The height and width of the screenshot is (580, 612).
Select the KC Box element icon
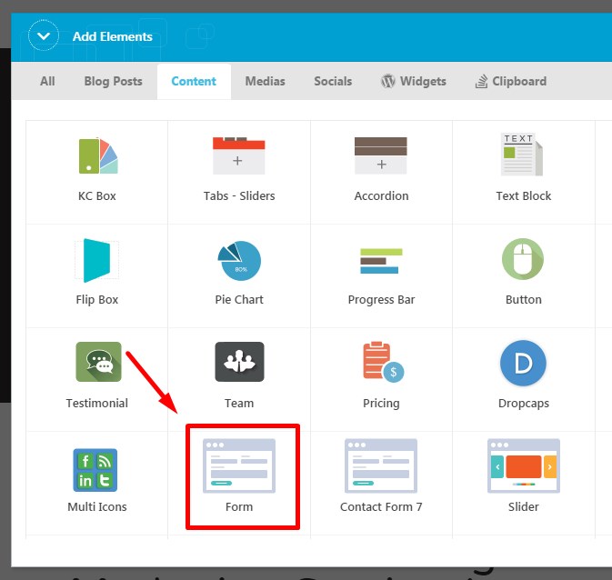[x=96, y=155]
